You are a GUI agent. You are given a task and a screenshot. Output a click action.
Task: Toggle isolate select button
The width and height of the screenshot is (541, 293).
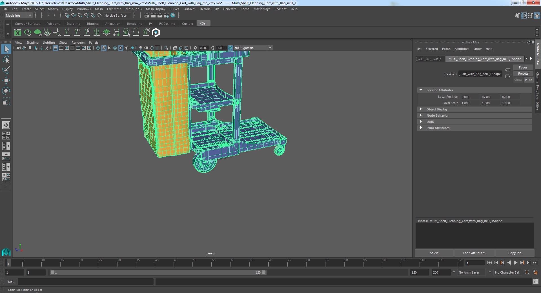(x=166, y=48)
